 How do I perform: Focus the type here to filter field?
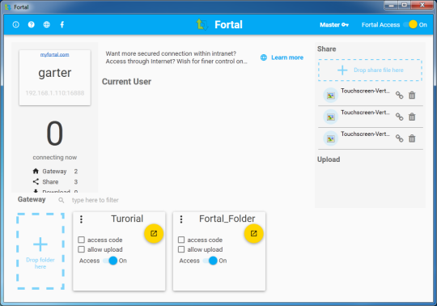click(95, 200)
